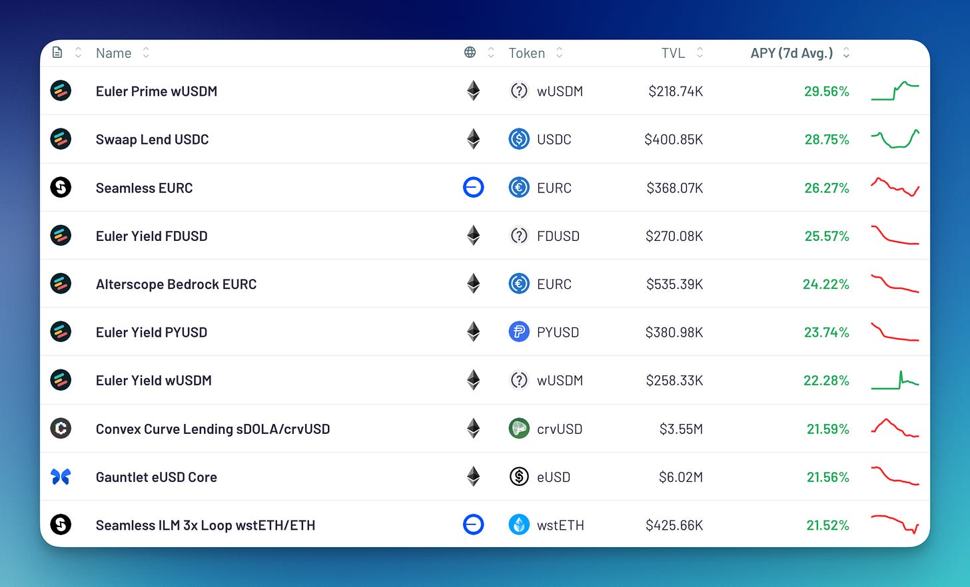
Task: Click the Euler Yield PYUSD name
Action: point(151,332)
